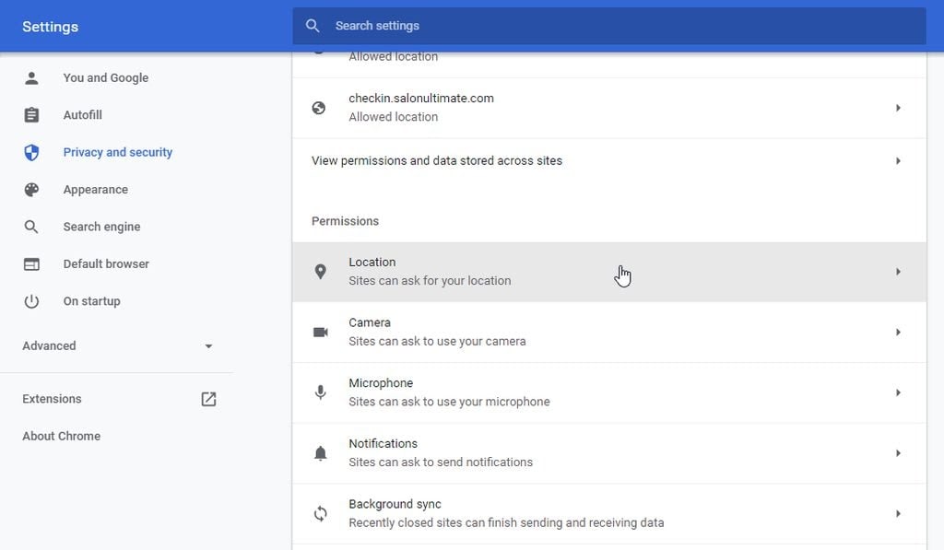Click the Appearance palette icon
This screenshot has height=550, width=944.
tap(31, 190)
